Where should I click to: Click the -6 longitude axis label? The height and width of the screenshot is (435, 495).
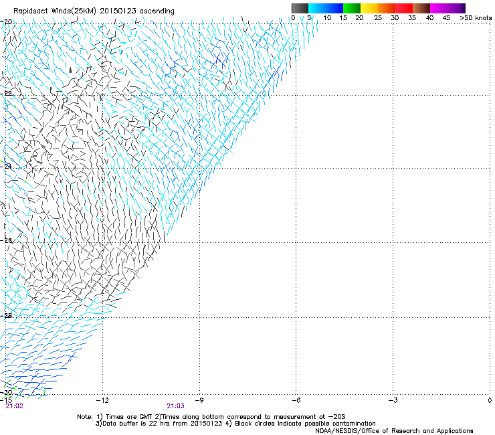point(296,400)
